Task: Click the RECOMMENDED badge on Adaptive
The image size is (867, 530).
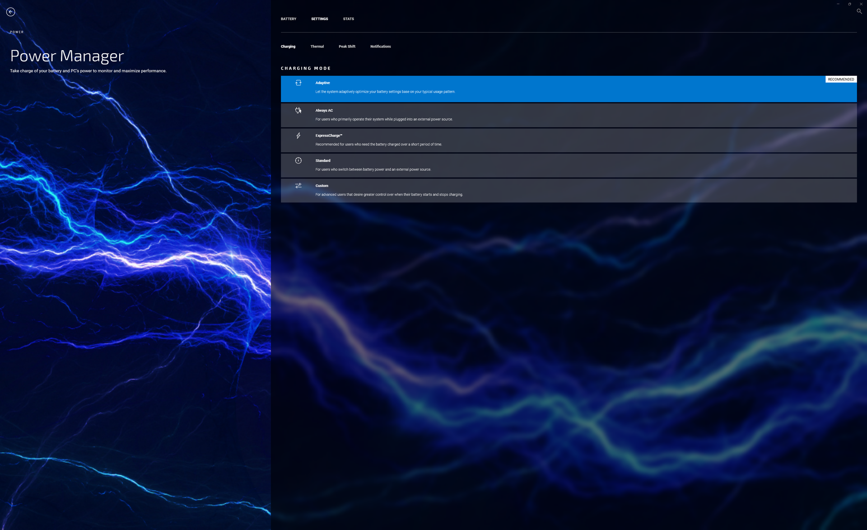Action: (x=840, y=80)
